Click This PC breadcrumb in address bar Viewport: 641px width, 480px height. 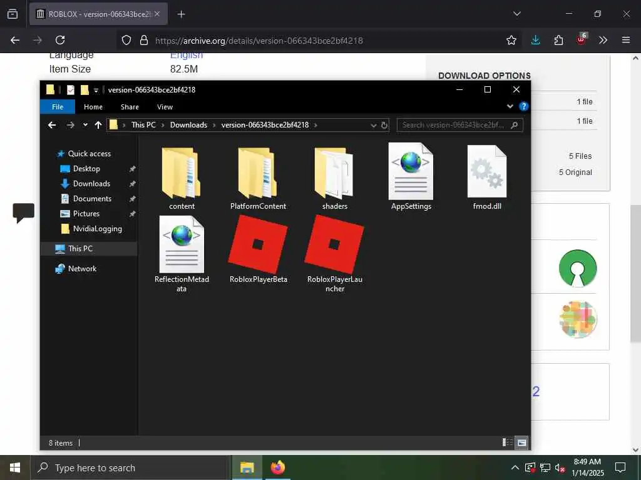pyautogui.click(x=143, y=125)
